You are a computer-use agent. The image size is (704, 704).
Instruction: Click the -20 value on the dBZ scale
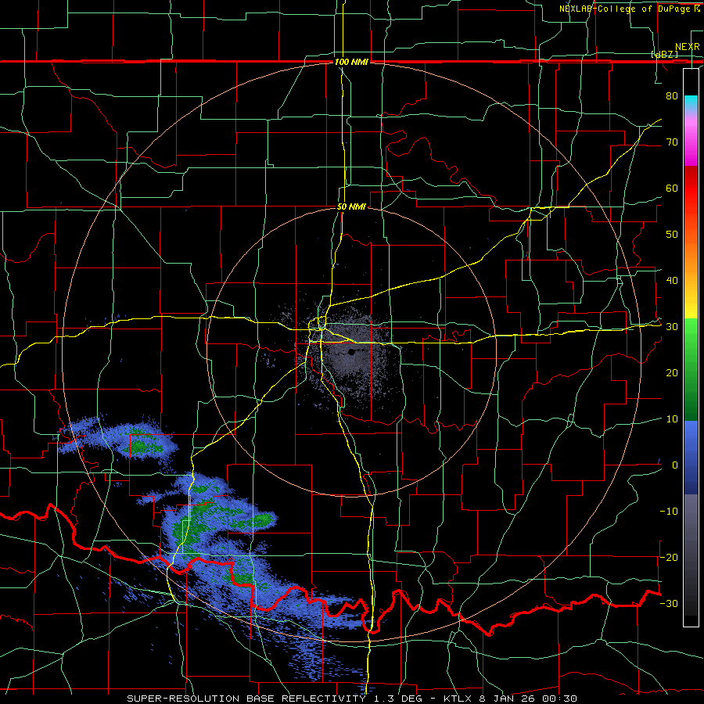click(669, 557)
